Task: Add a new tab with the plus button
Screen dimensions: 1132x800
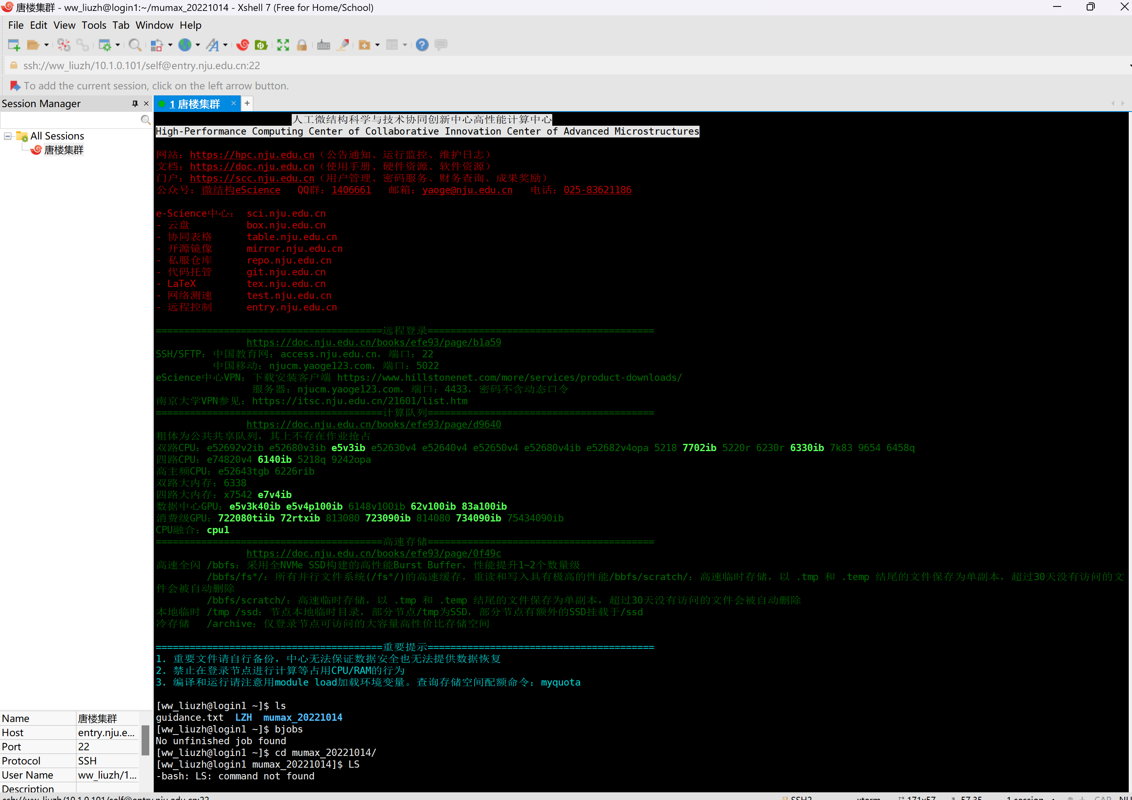Action: (x=247, y=103)
